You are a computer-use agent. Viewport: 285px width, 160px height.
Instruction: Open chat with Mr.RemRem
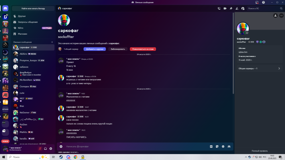coord(33,80)
